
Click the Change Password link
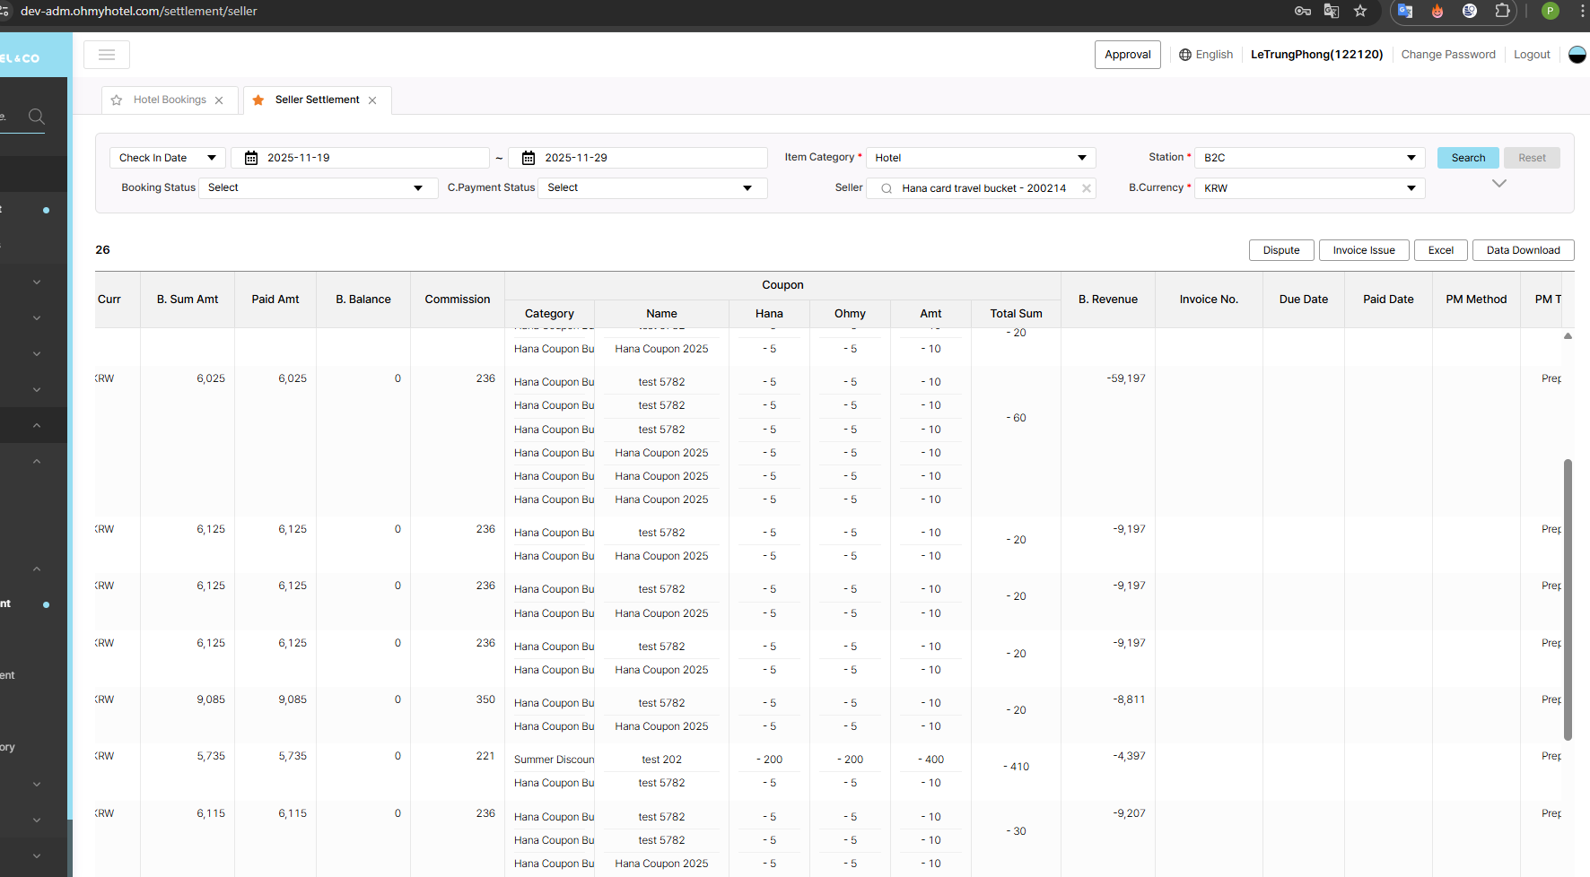[1448, 55]
